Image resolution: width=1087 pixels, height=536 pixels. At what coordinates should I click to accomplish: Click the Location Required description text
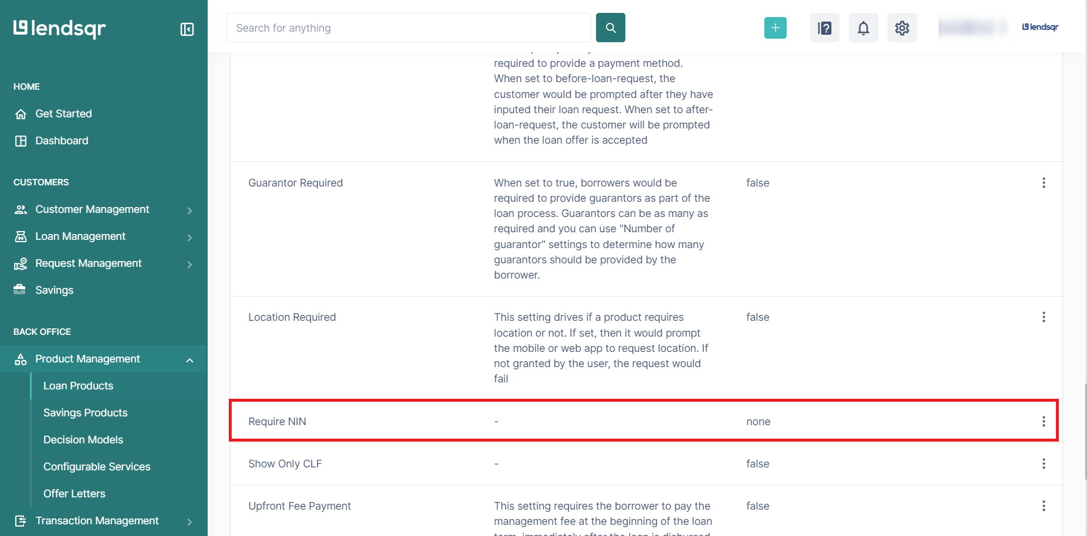click(601, 348)
